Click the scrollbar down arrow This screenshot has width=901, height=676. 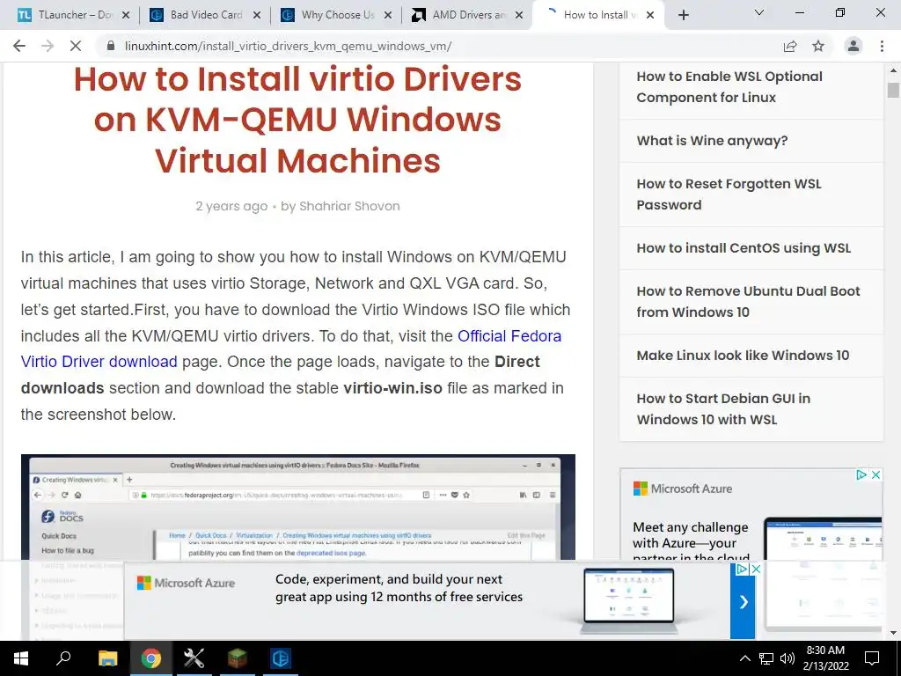click(893, 633)
